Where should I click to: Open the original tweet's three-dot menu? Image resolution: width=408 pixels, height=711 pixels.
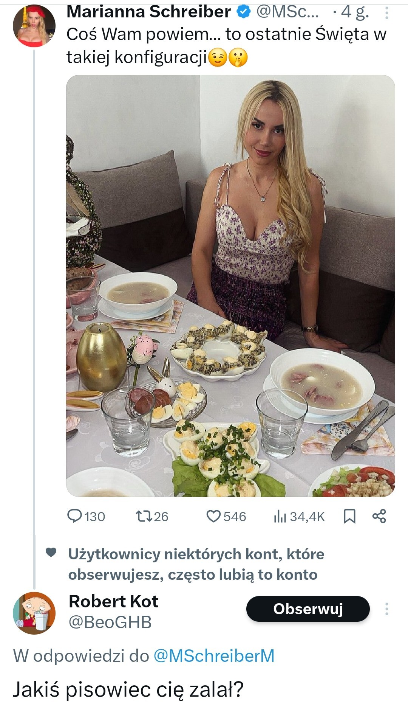pos(386,13)
